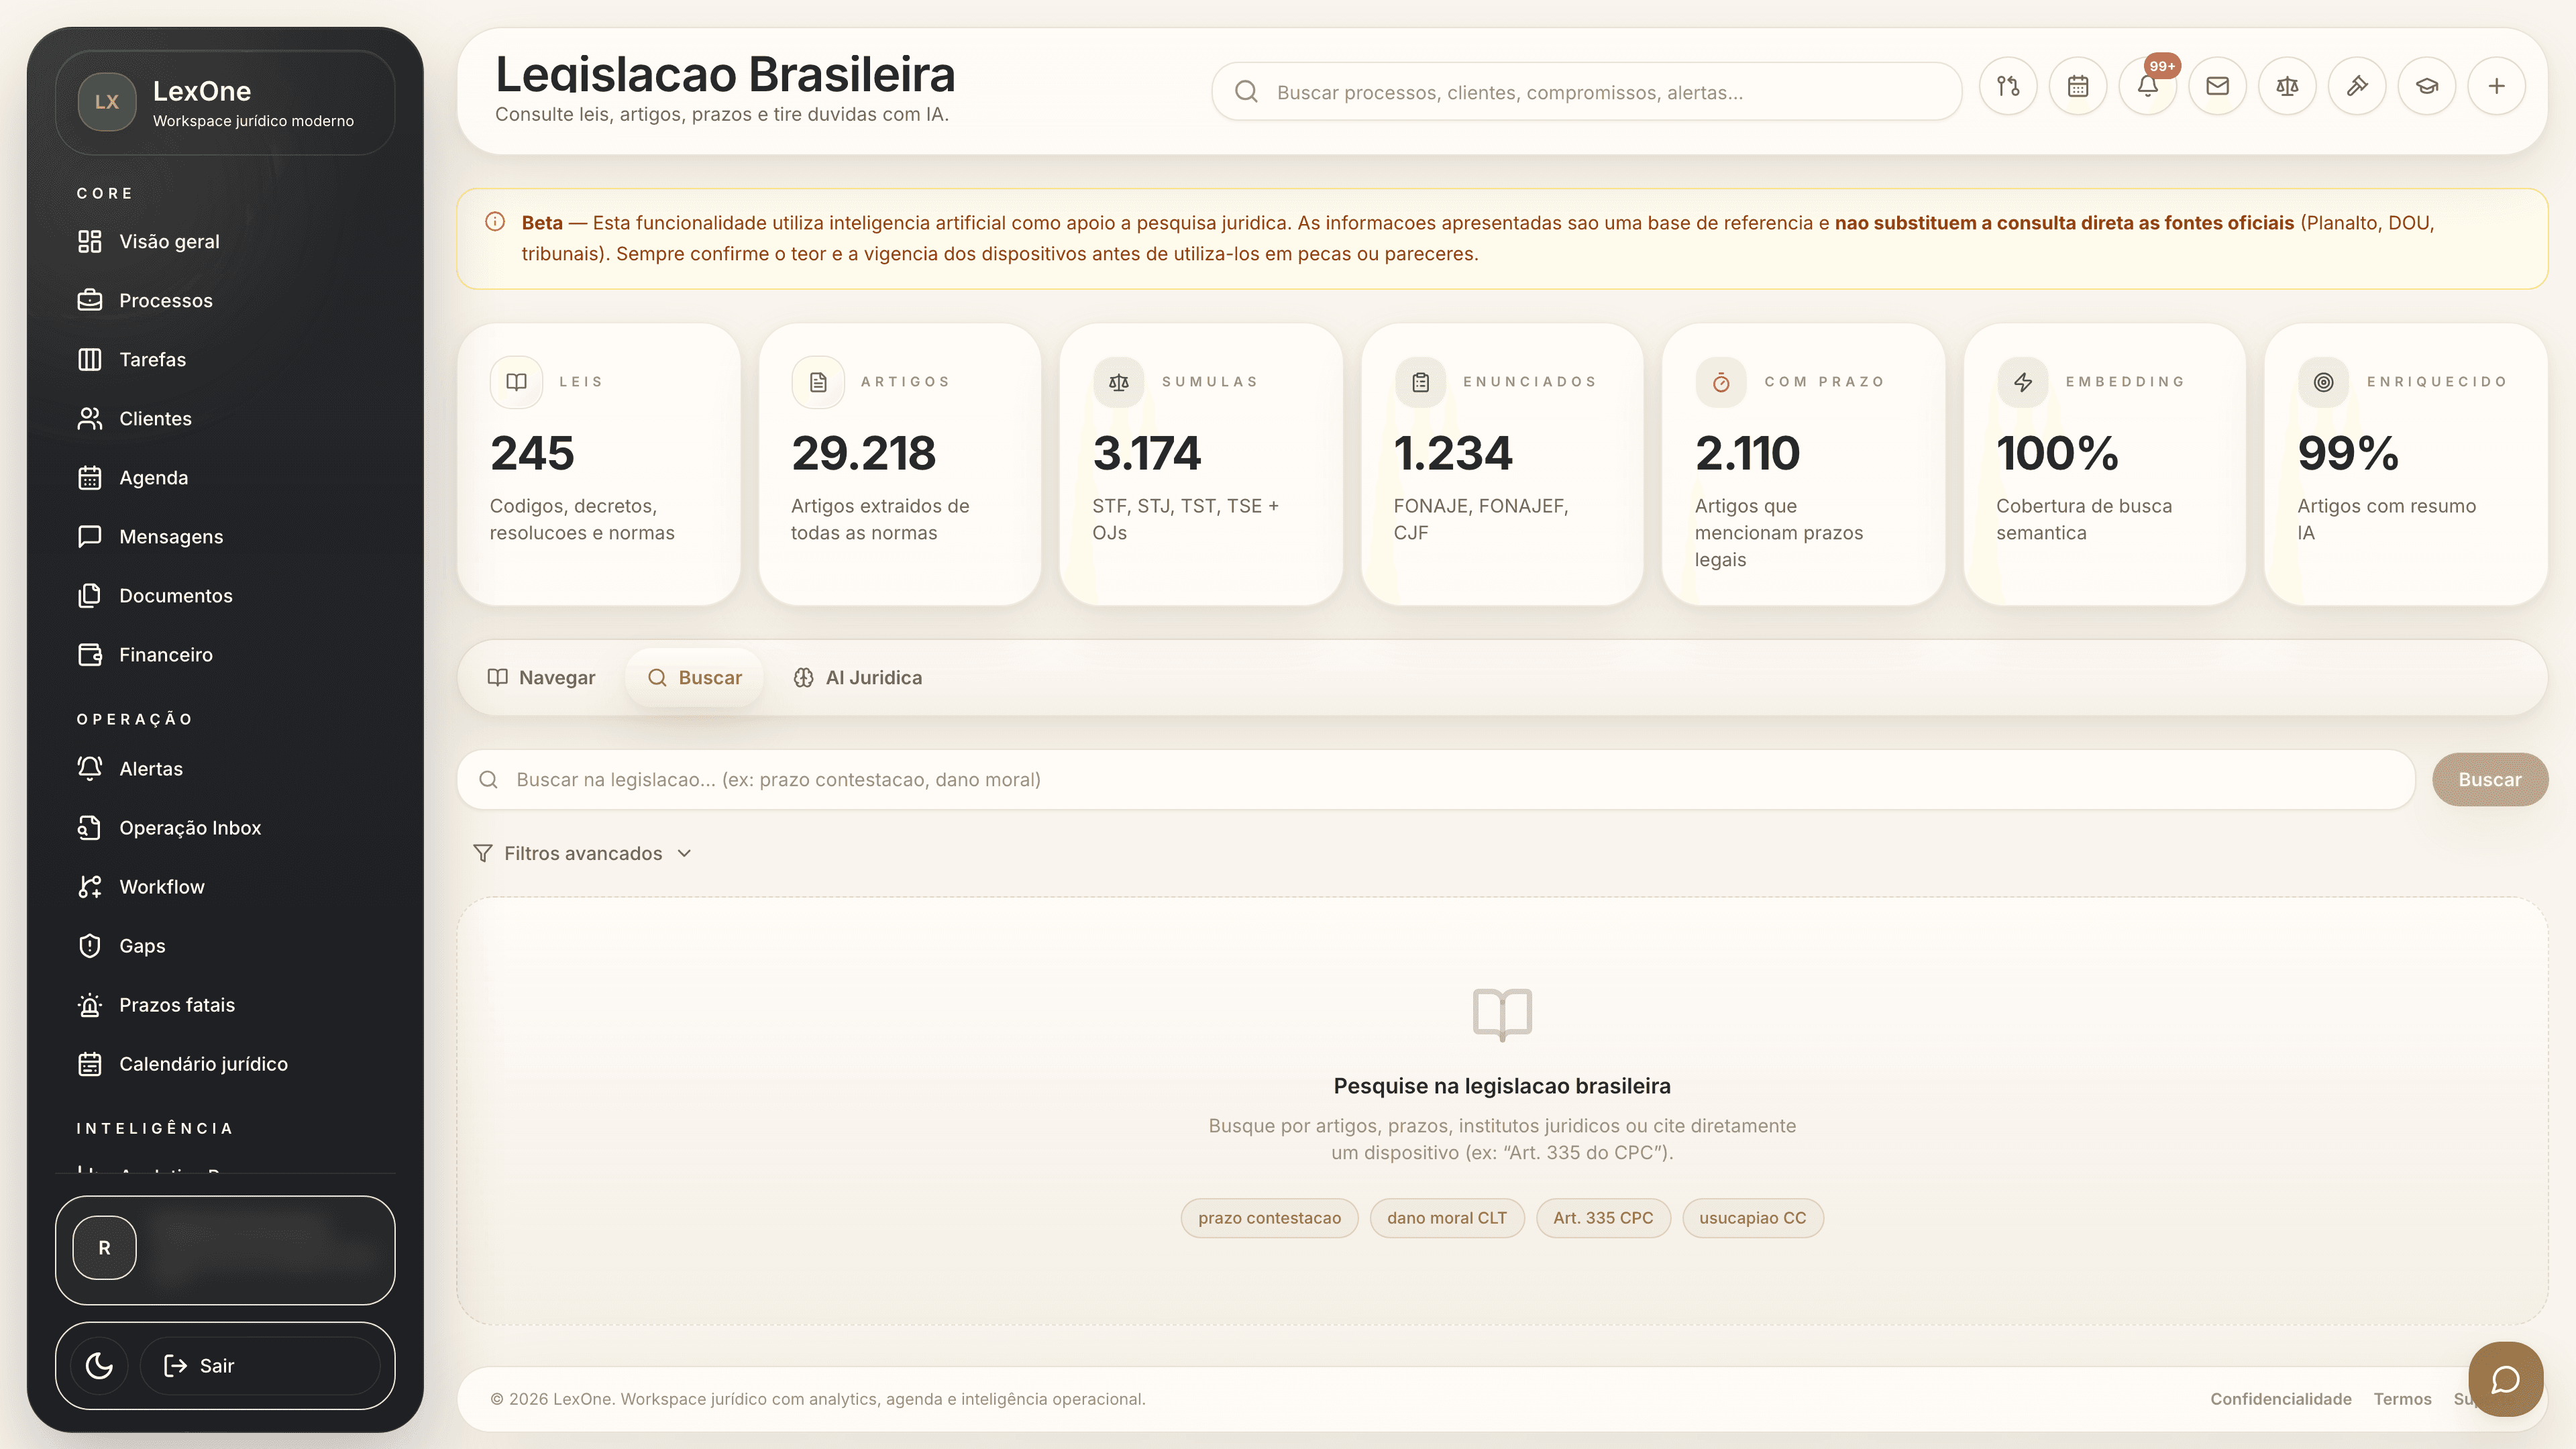The height and width of the screenshot is (1449, 2576).
Task: Click the plus icon in header toolbar
Action: point(2497,87)
